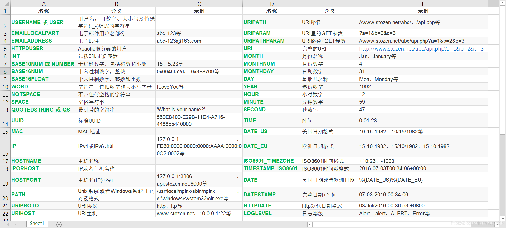Select the 07-03-2016 00:34:06 cell

(x=423, y=195)
